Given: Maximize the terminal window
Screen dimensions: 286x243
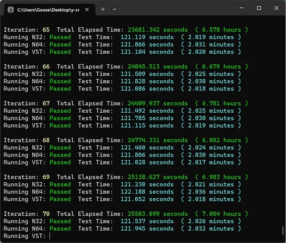Looking at the screenshot, I should pyautogui.click(x=259, y=8).
